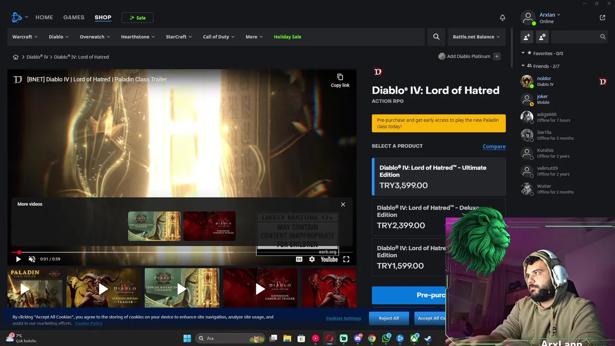Toggle video closed captions

(299, 259)
